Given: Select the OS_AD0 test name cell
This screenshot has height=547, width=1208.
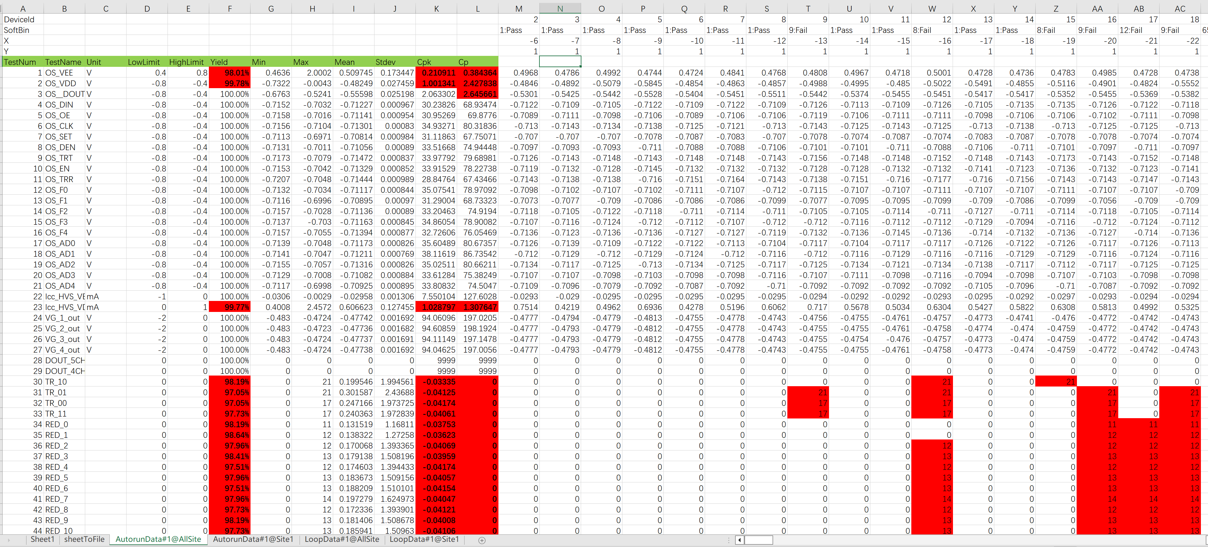Looking at the screenshot, I should pos(64,243).
